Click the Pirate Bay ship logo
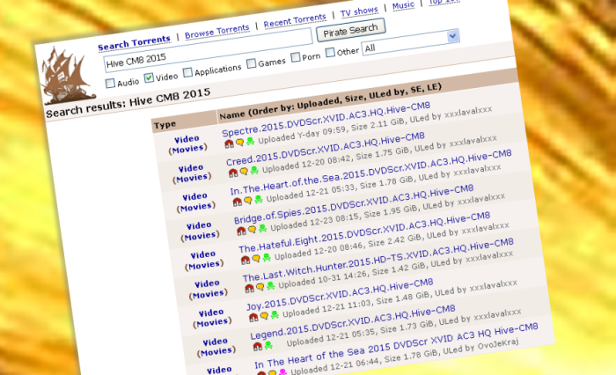Image resolution: width=616 pixels, height=375 pixels. (x=69, y=77)
